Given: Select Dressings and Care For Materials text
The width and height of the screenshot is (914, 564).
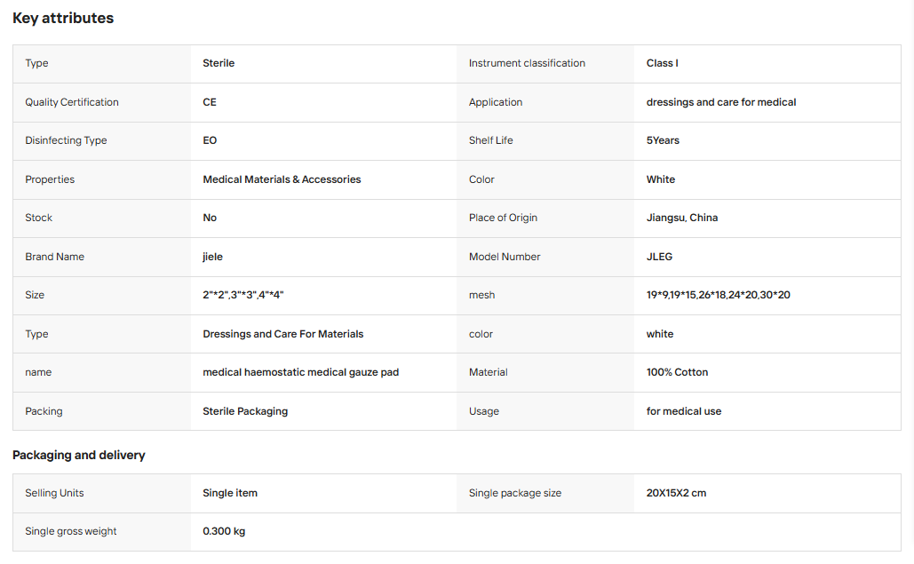Looking at the screenshot, I should click(x=282, y=334).
